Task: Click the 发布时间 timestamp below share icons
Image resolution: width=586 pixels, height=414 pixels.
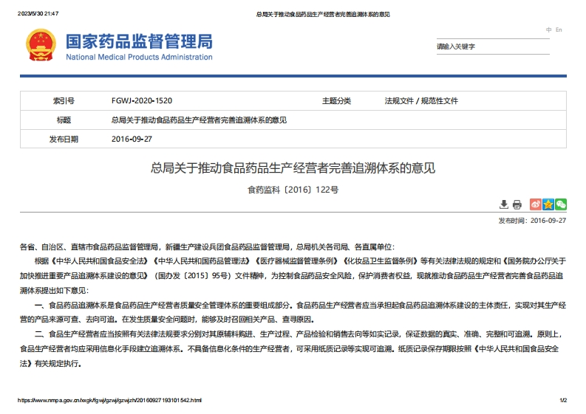Action: [532, 220]
